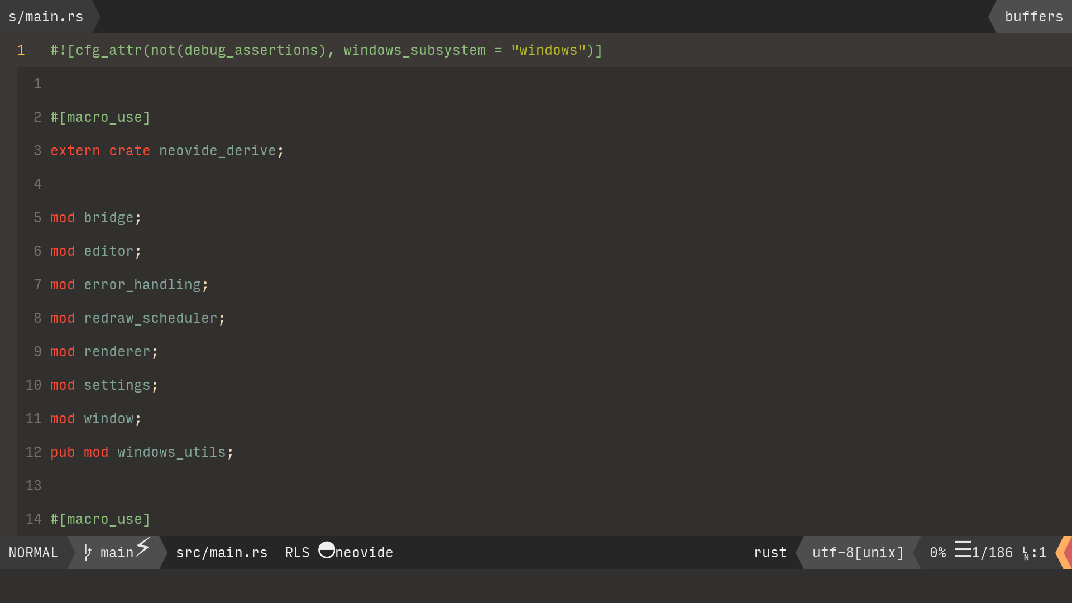Click windows_subsystem in the first line
This screenshot has width=1072, height=603.
pos(414,50)
